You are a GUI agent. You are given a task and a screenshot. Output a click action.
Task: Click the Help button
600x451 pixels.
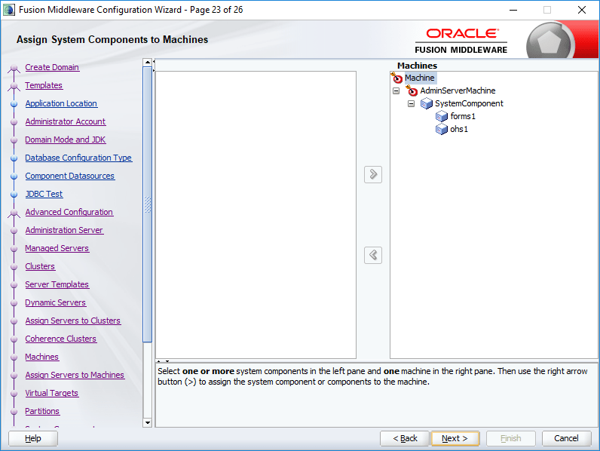click(x=33, y=438)
